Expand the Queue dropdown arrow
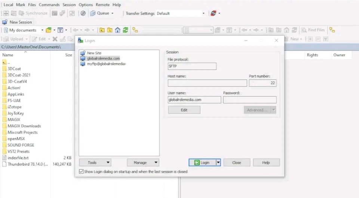This screenshot has width=359, height=198. click(x=113, y=13)
